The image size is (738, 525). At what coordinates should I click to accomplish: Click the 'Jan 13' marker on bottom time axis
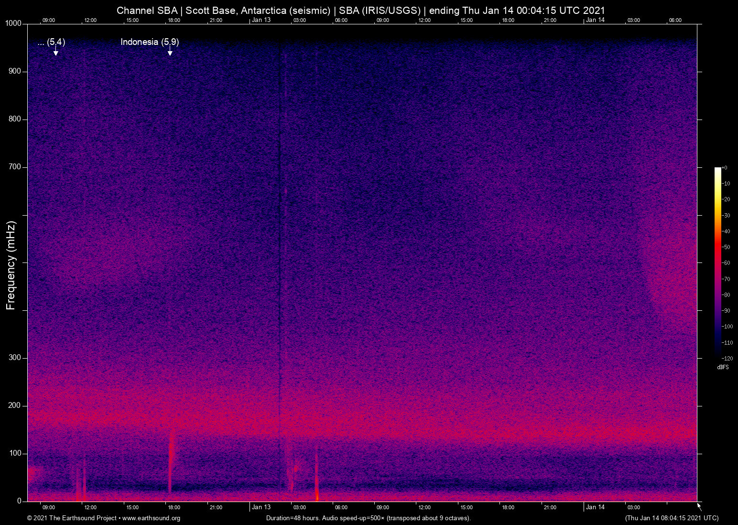pyautogui.click(x=261, y=507)
